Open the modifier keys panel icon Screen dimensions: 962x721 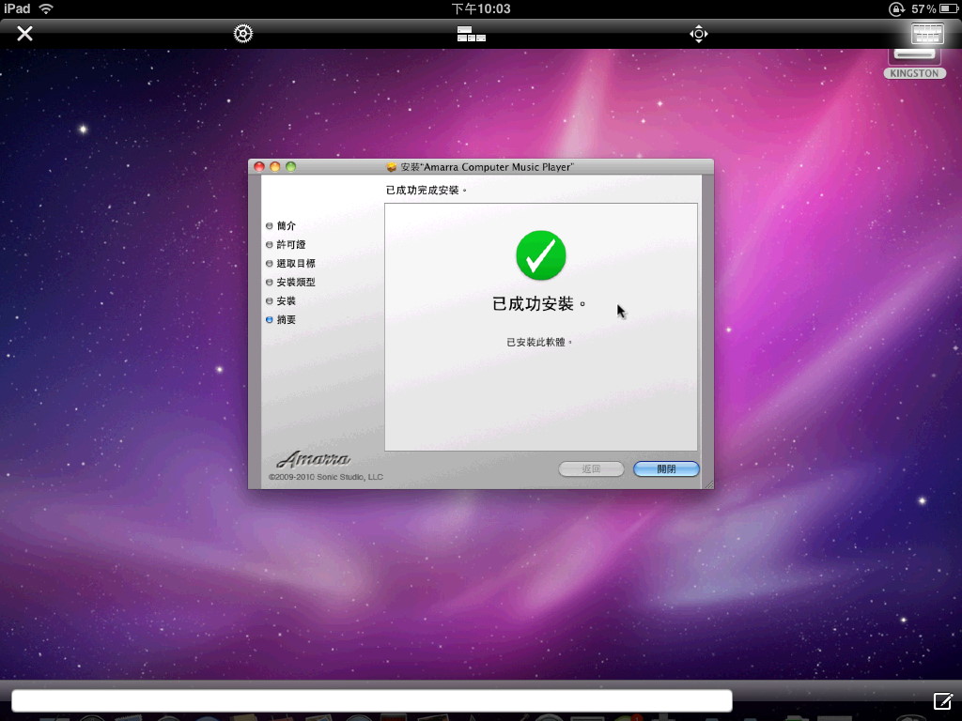point(472,34)
